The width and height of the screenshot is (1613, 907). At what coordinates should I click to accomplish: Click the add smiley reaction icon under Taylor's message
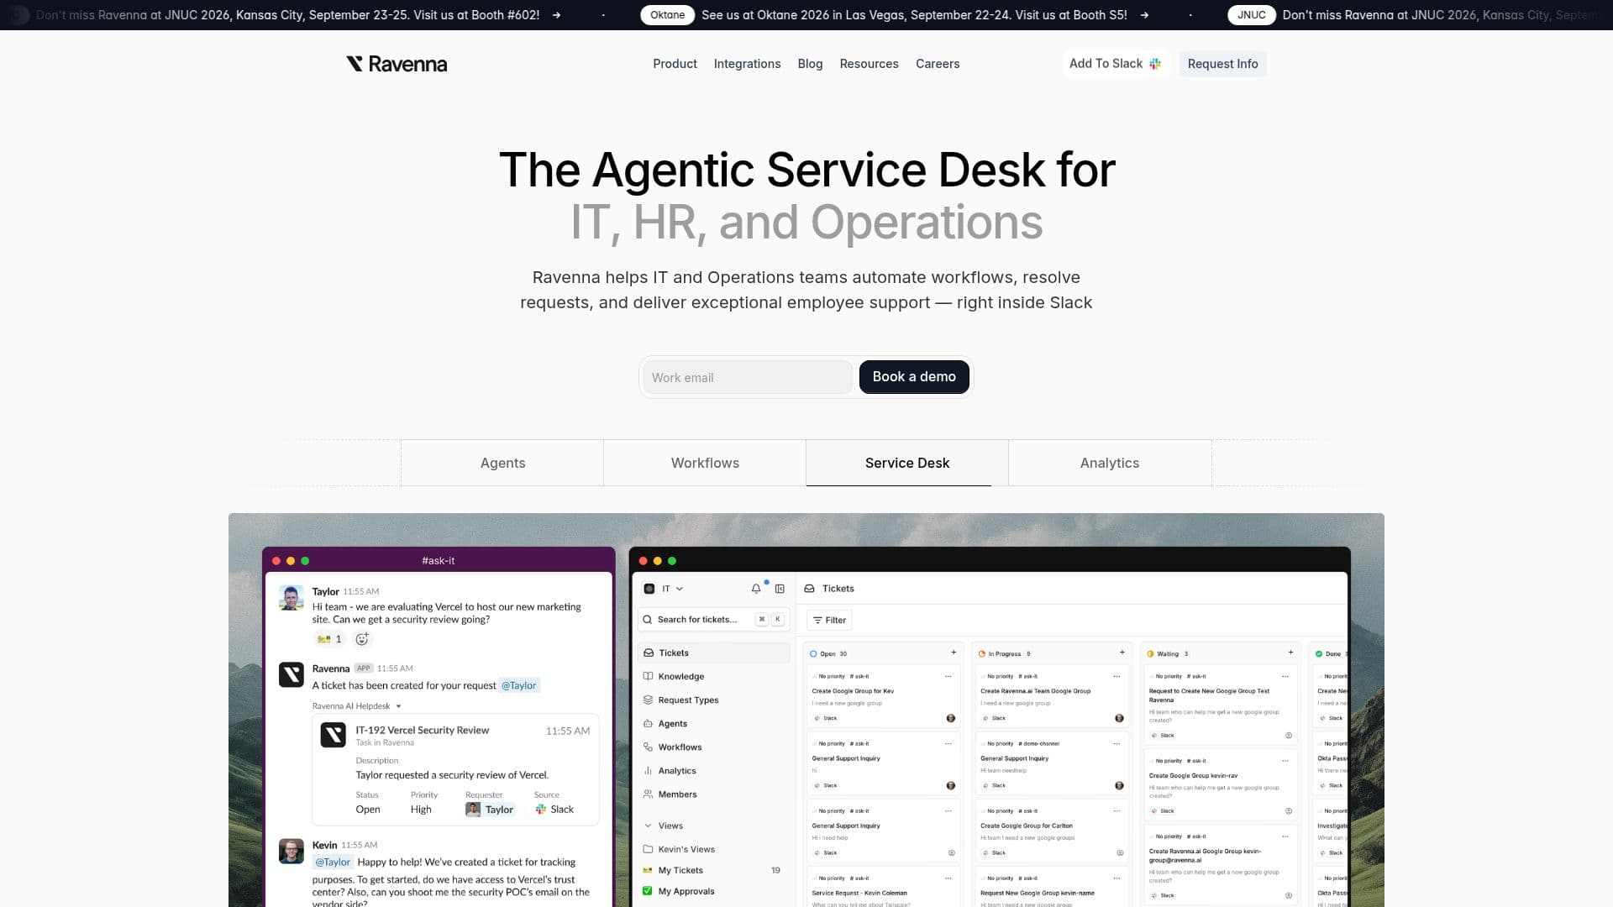[362, 639]
